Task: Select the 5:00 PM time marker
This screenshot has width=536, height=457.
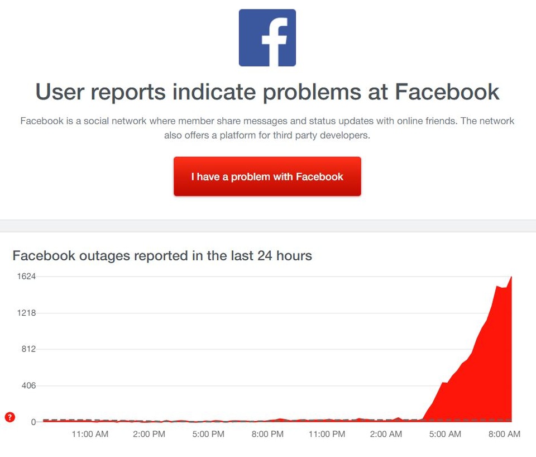Action: (x=208, y=434)
